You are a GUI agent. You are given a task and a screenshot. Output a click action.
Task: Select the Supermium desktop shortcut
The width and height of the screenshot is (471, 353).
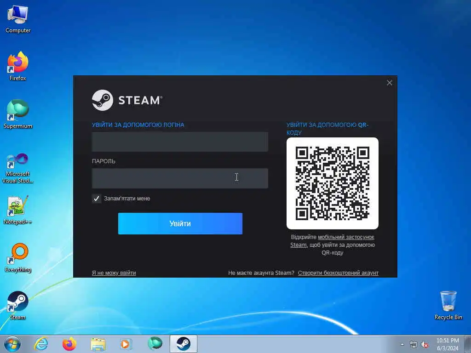point(18,114)
